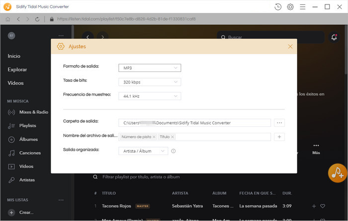Favorite Tacones Rojos with heart icon
Image resolution: width=348 pixels, height=221 pixels.
click(323, 206)
